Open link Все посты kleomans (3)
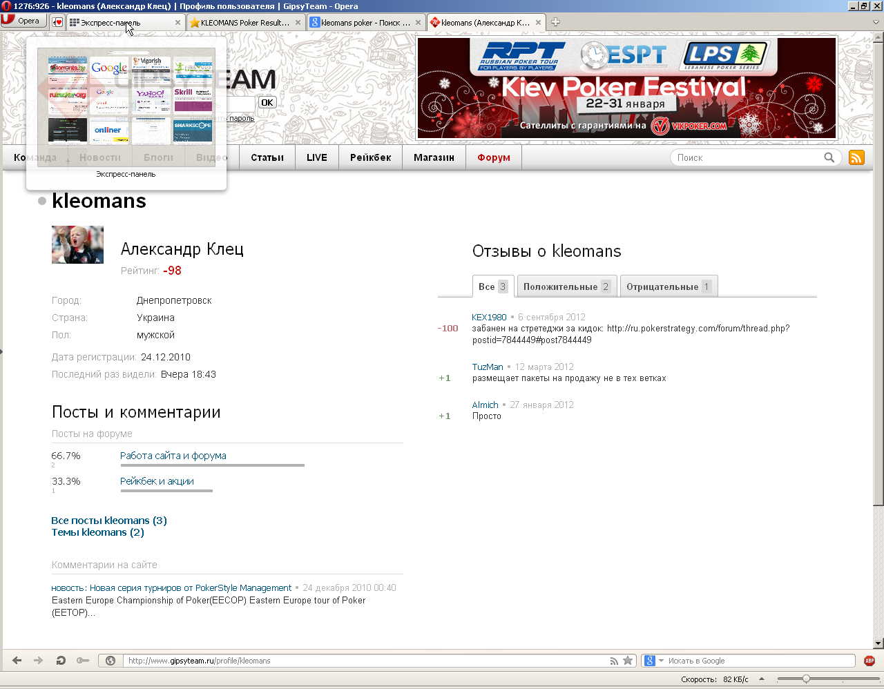Screen dimensions: 884x689 109,521
